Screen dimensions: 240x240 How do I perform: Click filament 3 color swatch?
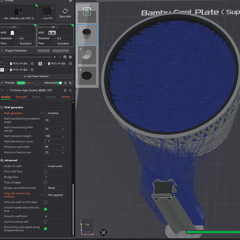point(2,70)
